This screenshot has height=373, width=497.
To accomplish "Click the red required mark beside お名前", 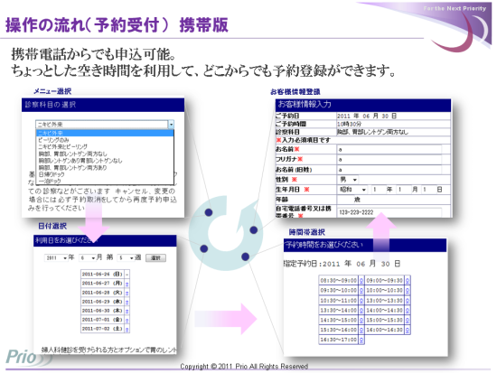I will click(x=296, y=149).
